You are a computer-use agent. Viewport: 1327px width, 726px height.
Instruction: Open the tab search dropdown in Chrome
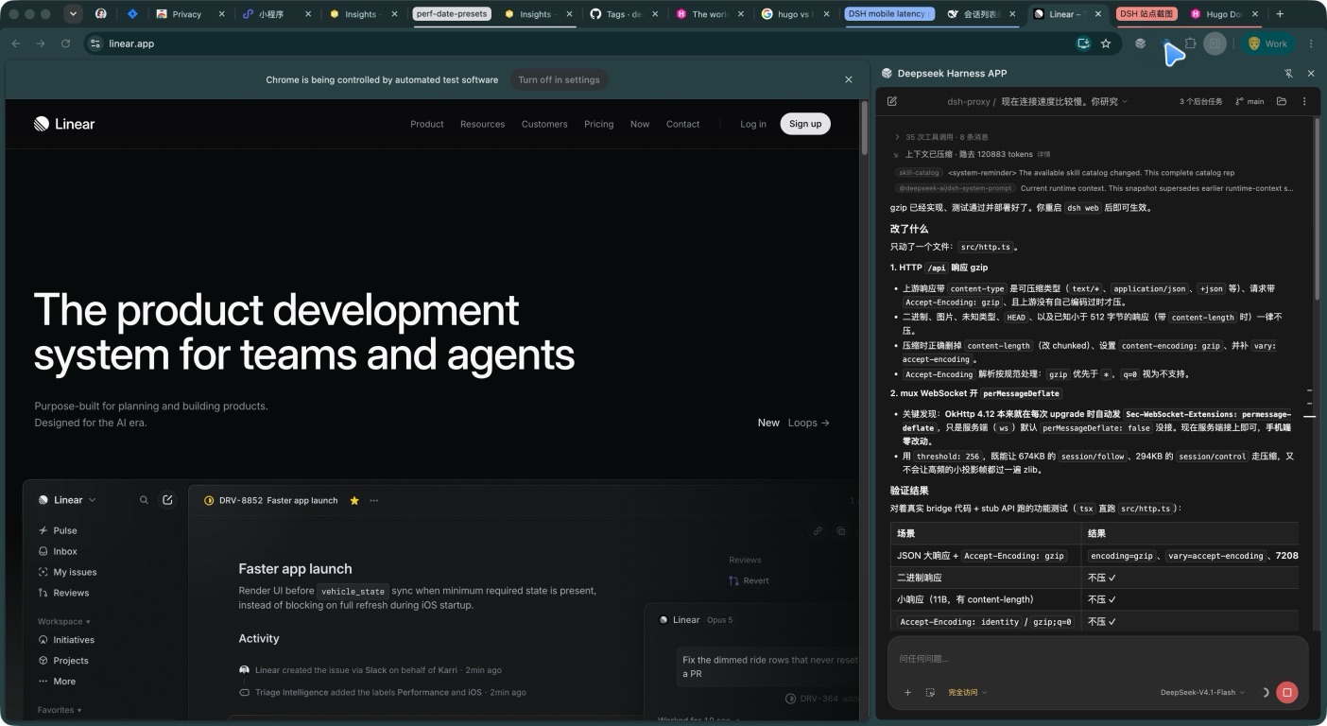tap(74, 14)
